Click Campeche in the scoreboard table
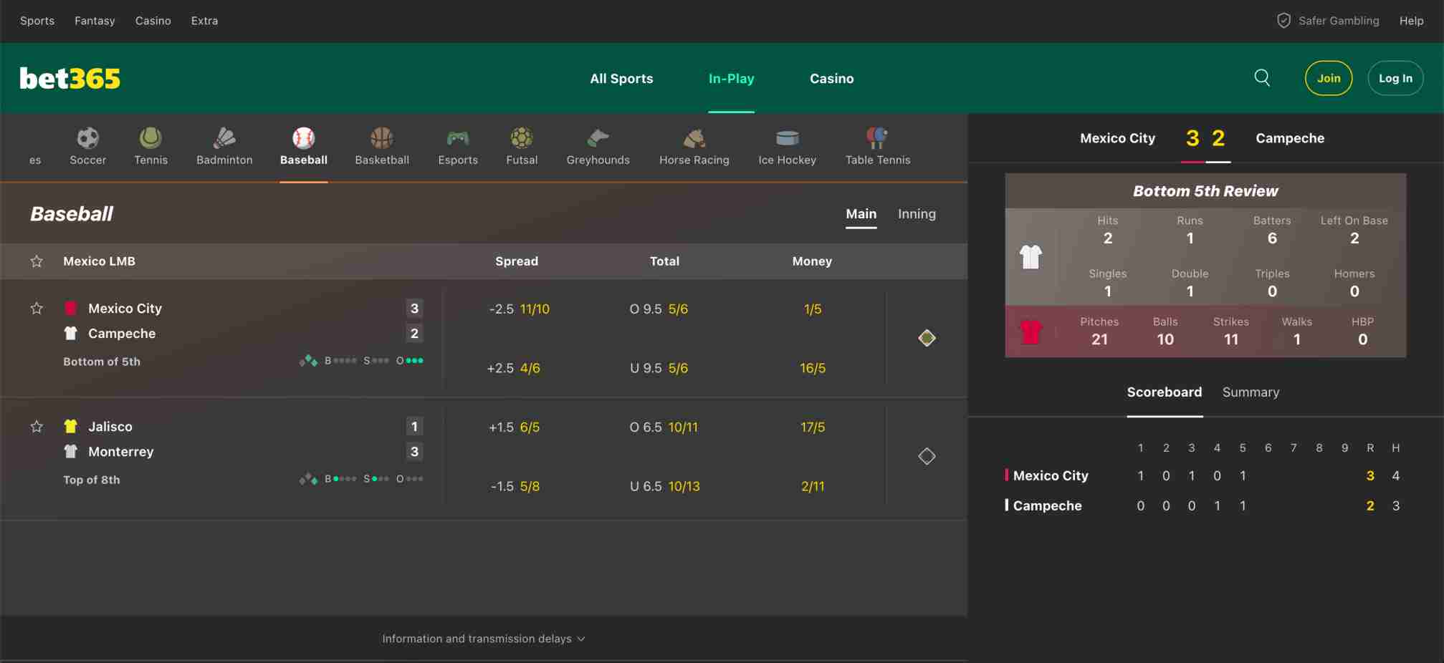1444x663 pixels. pos(1047,505)
